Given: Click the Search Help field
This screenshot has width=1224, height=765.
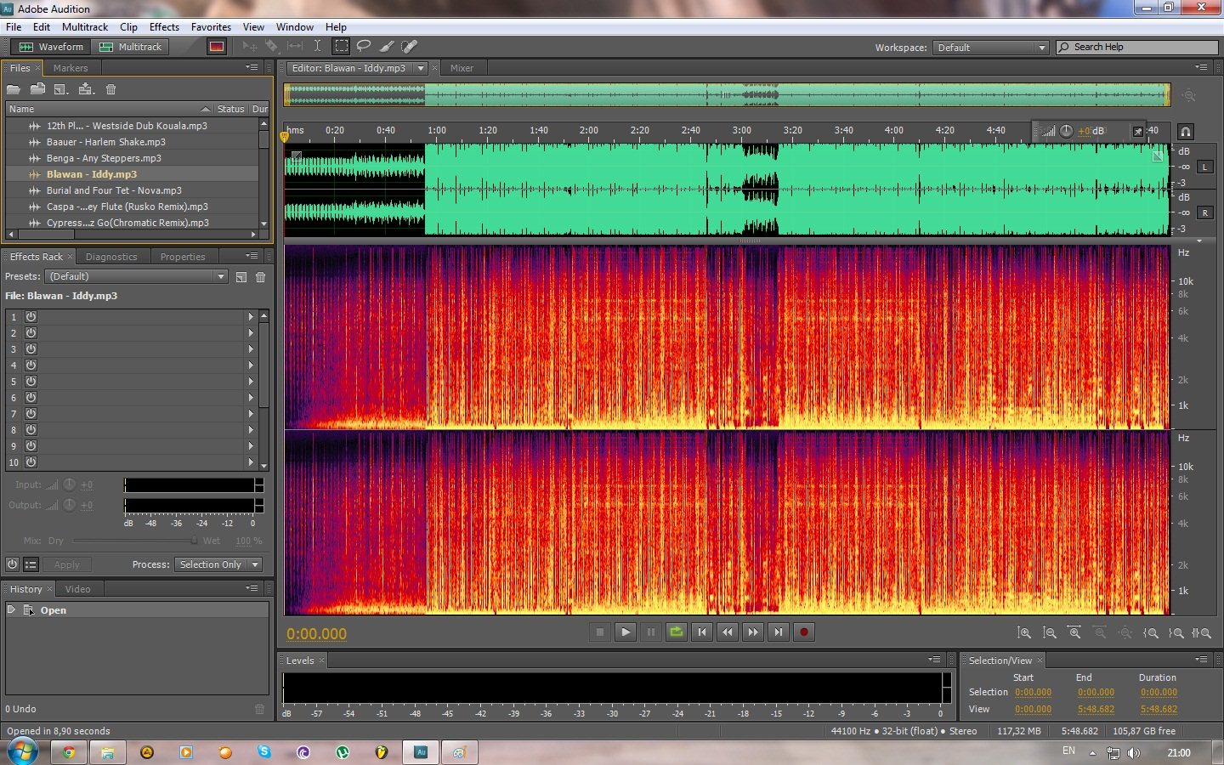Looking at the screenshot, I should tap(1136, 48).
